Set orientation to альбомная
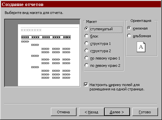 point(129,36)
